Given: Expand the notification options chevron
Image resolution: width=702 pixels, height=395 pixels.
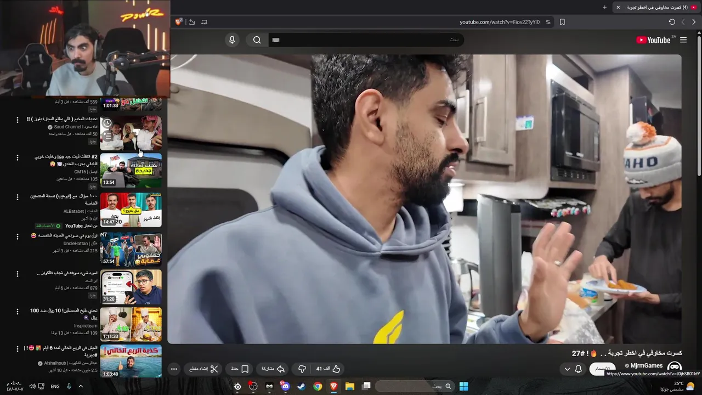Looking at the screenshot, I should [567, 369].
